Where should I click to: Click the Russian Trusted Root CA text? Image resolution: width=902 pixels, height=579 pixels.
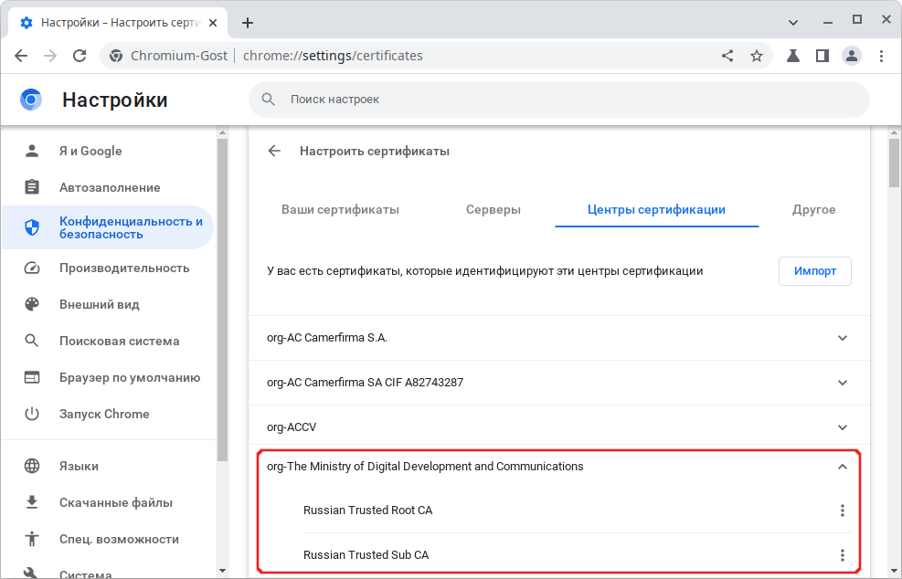pyautogui.click(x=367, y=510)
